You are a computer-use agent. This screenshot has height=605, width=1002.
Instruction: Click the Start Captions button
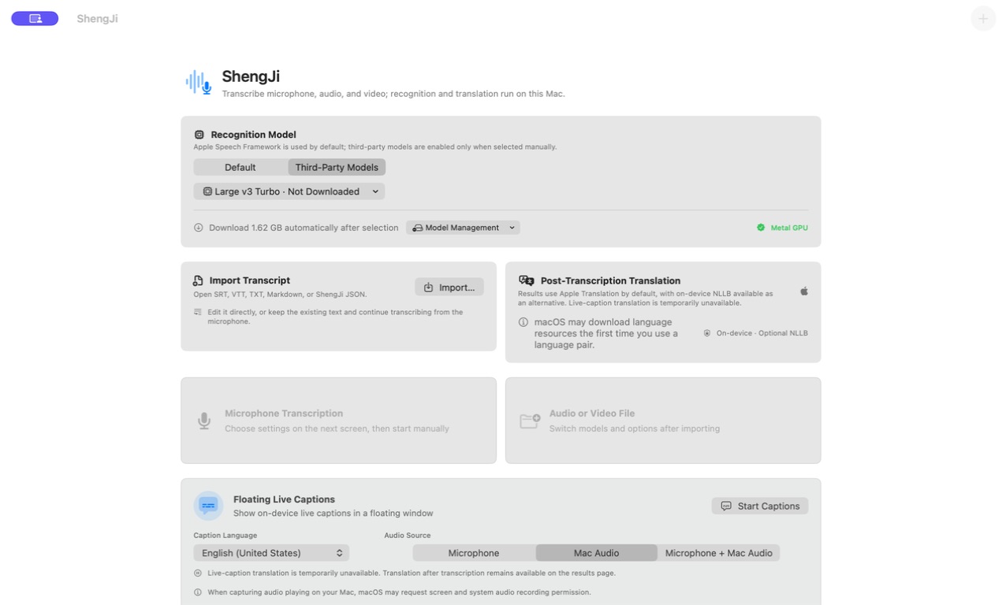[760, 507]
